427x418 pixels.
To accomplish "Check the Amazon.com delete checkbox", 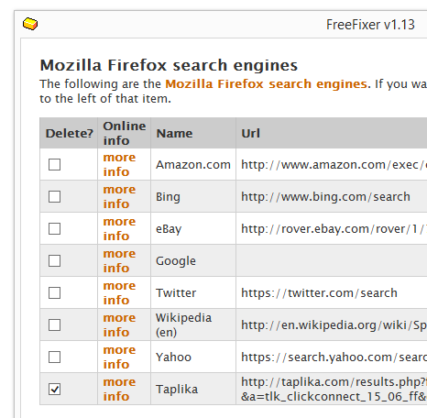I will point(54,164).
